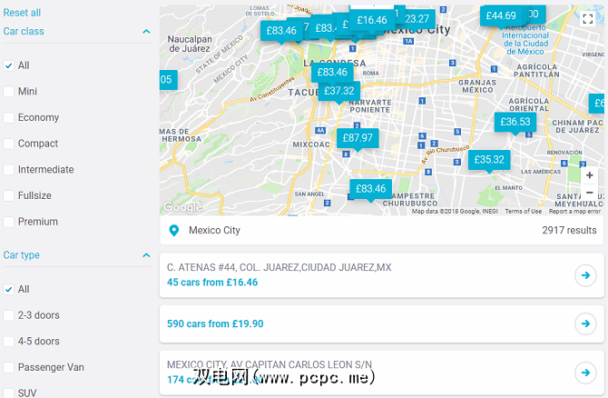This screenshot has width=608, height=398.
Task: Open the 45 cars from £16.46 link
Action: 212,283
